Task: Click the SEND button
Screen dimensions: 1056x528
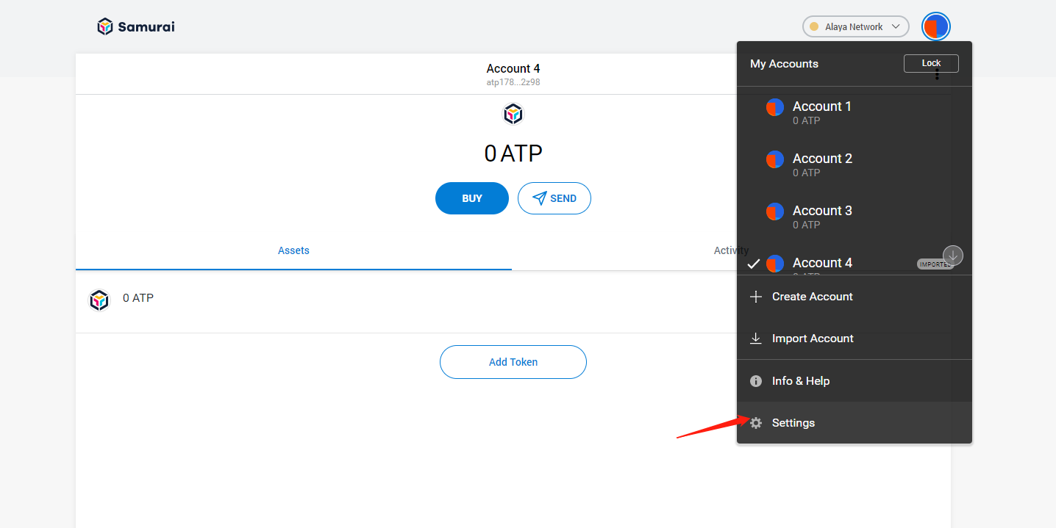Action: [x=554, y=198]
